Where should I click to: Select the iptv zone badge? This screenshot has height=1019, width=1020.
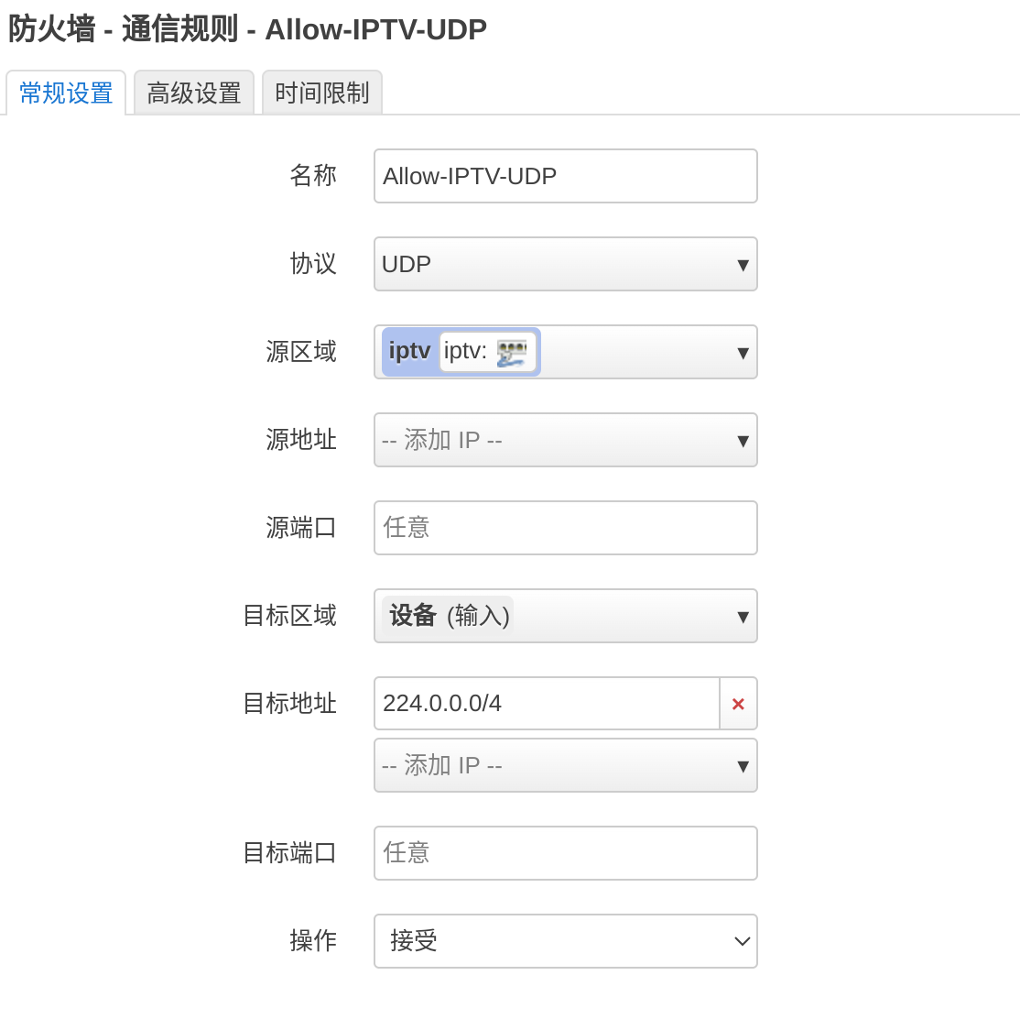click(x=409, y=352)
